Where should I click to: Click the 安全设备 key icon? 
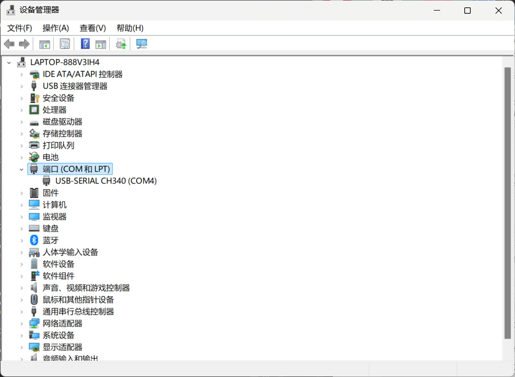tap(34, 98)
